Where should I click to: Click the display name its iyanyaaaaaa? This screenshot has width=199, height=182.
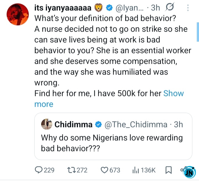63,8
